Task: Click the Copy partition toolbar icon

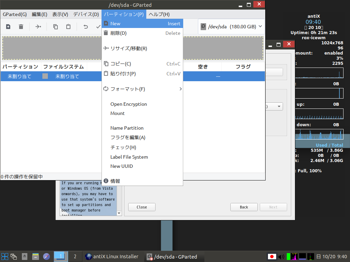Action: pyautogui.click(x=55, y=27)
